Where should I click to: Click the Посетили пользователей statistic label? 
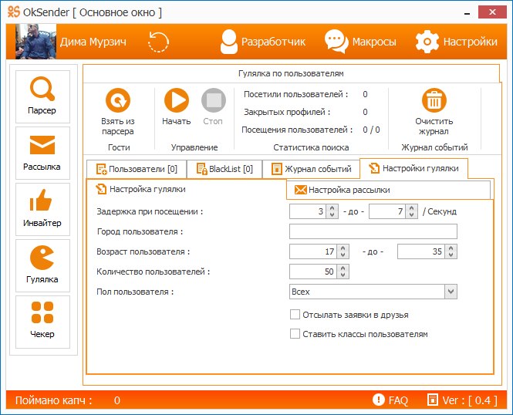click(295, 94)
